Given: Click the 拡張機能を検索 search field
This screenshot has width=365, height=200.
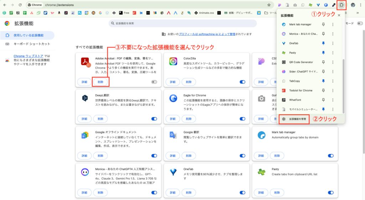Looking at the screenshot, I should pos(182,23).
